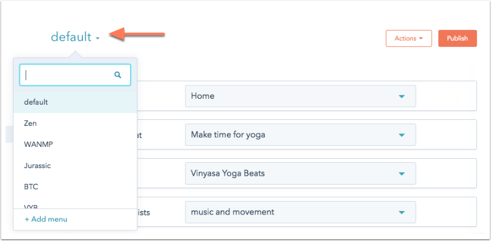This screenshot has width=491, height=241.
Task: Choose Zen from the menu list
Action: pyautogui.click(x=75, y=123)
